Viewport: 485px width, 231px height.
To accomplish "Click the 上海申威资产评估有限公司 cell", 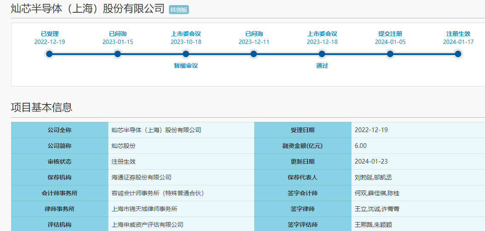I will tap(181, 225).
